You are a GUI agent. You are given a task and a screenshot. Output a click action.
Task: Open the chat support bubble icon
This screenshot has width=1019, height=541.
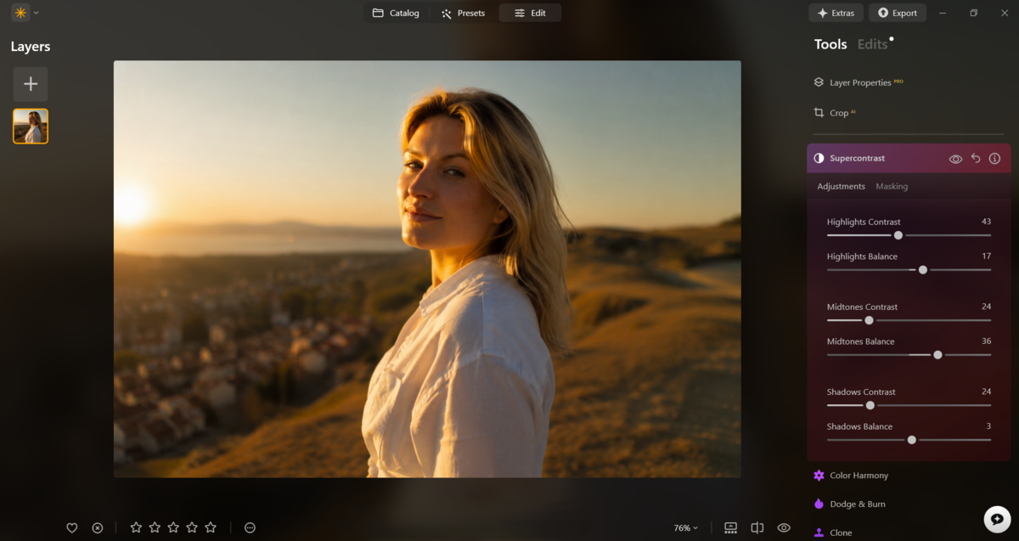997,519
